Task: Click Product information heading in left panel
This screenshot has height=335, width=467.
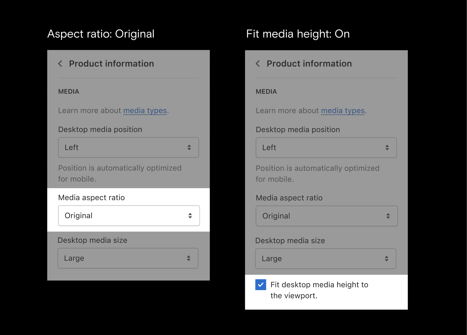Action: [112, 64]
